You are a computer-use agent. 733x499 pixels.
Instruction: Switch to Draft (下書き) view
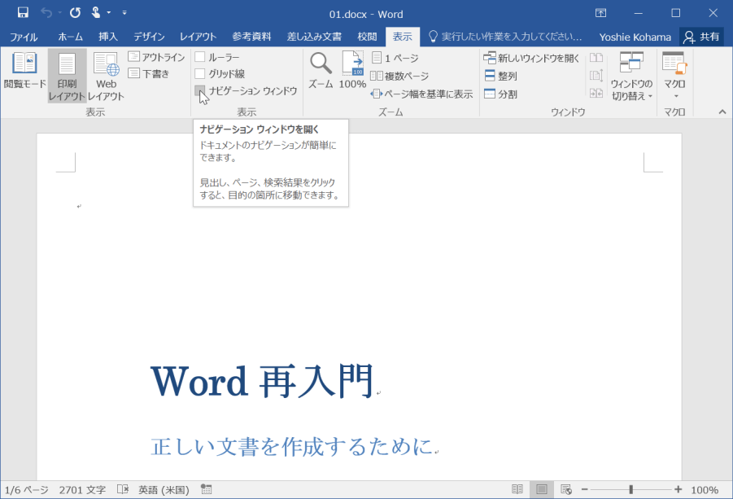149,73
